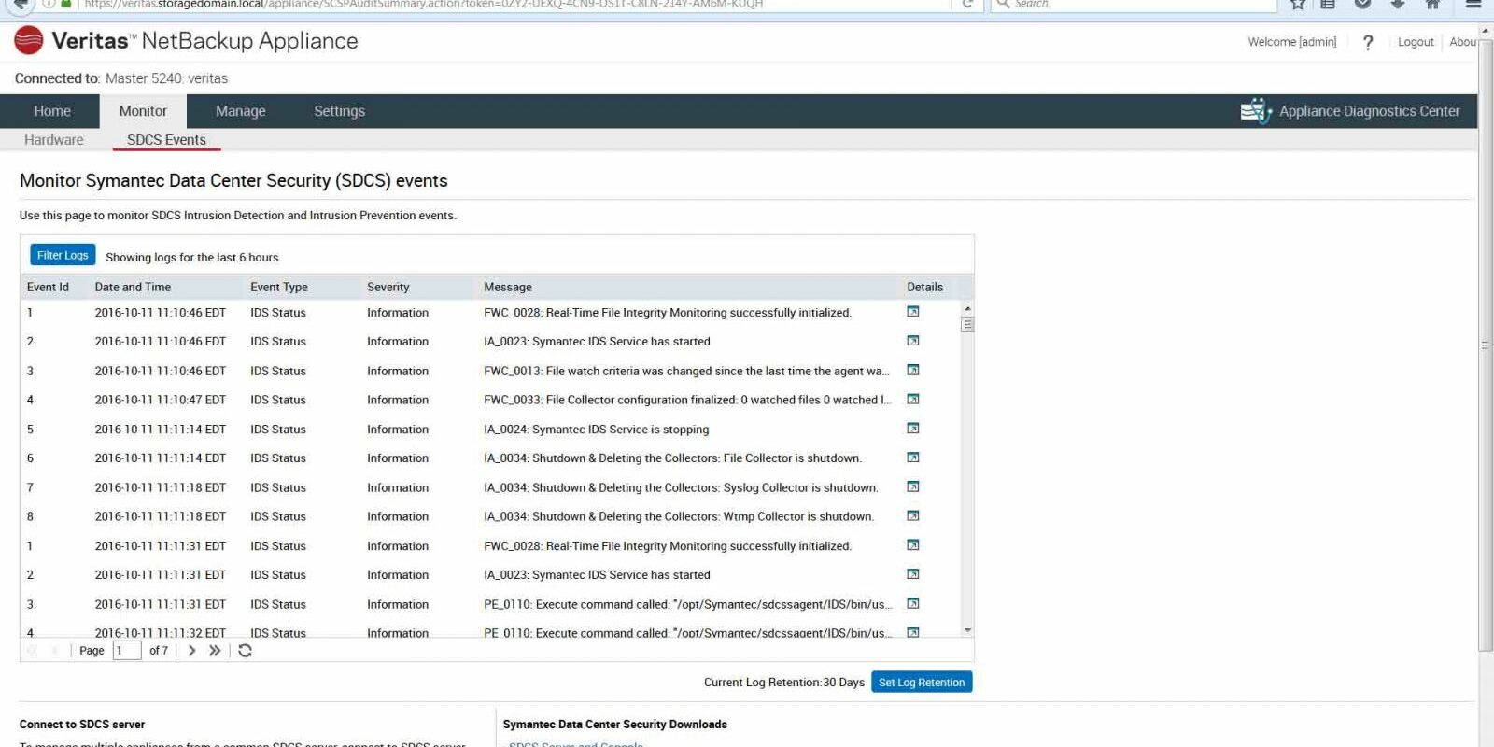
Task: Open Appliance Diagnostics Center link
Action: [x=1369, y=111]
